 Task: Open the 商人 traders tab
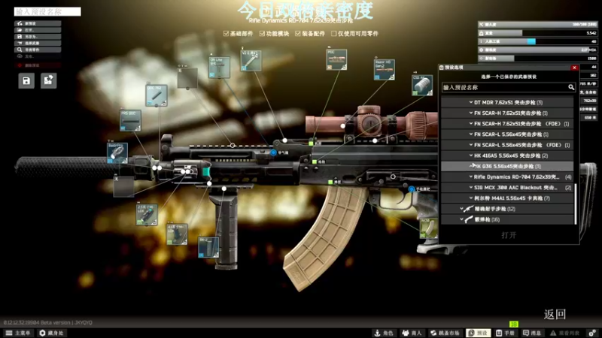tap(412, 333)
